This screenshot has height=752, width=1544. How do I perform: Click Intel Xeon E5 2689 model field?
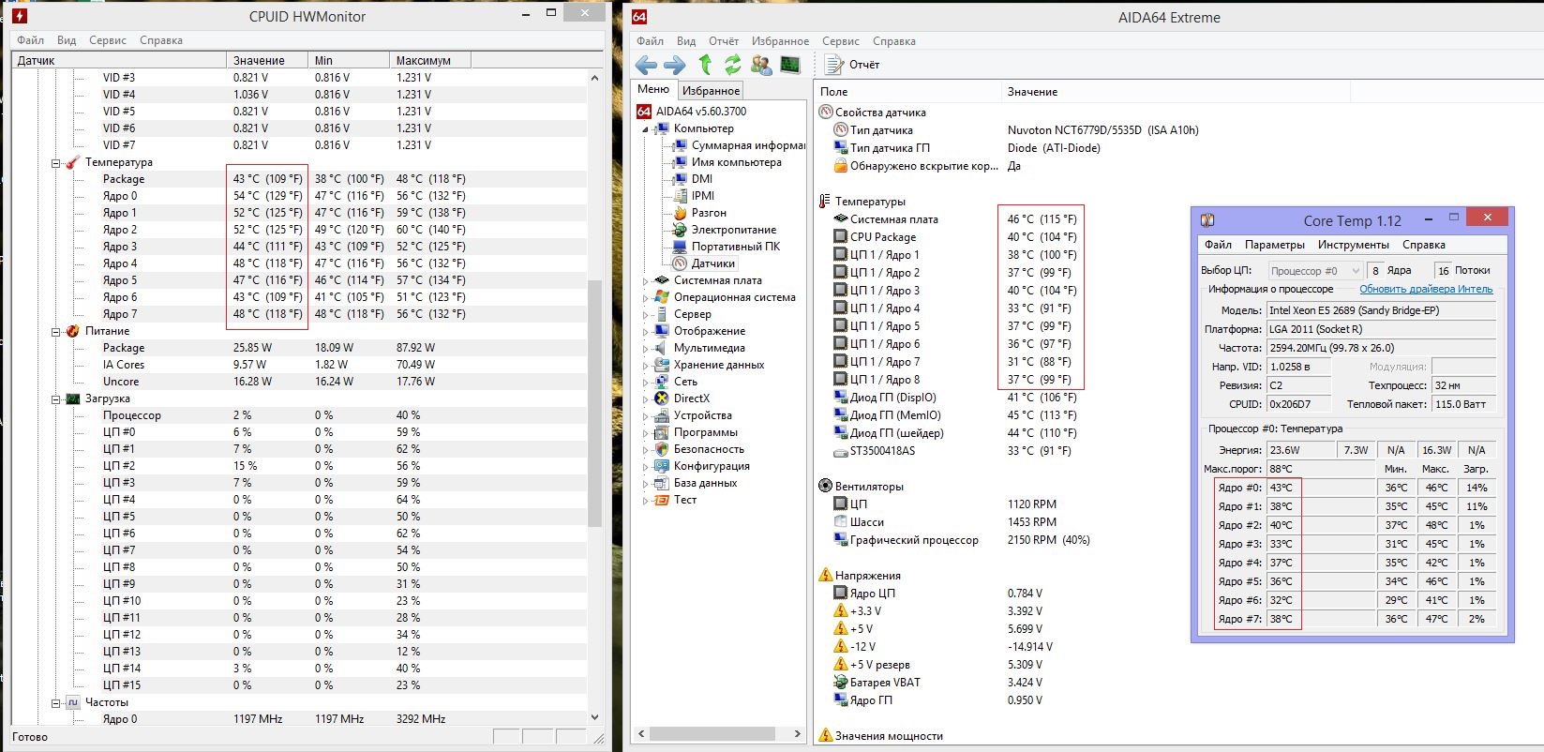(x=1381, y=310)
